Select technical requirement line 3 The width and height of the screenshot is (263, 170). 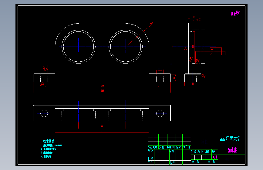[46, 152]
